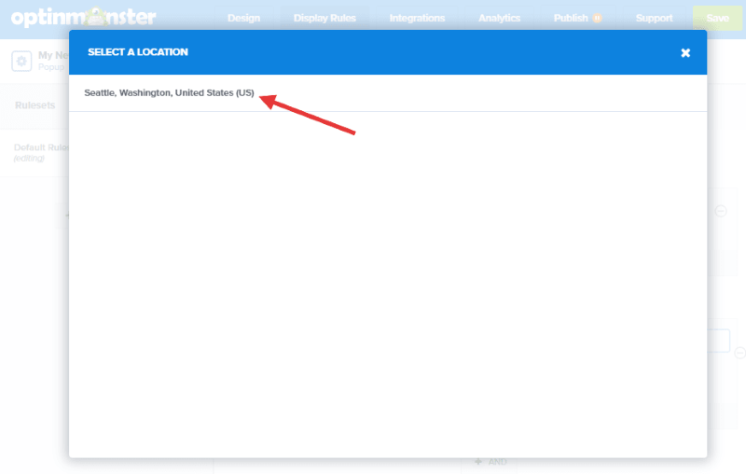This screenshot has height=474, width=746.
Task: Click the AND add-condition button
Action: (x=490, y=462)
